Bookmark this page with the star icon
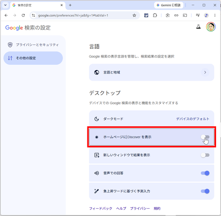Screen dimensions: 221x216 pyautogui.click(x=134, y=15)
